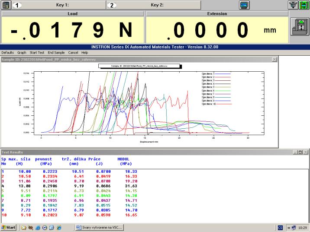The width and height of the screenshot is (310, 232).
Task: Click the extension readout .0000 mm
Action: (217, 30)
